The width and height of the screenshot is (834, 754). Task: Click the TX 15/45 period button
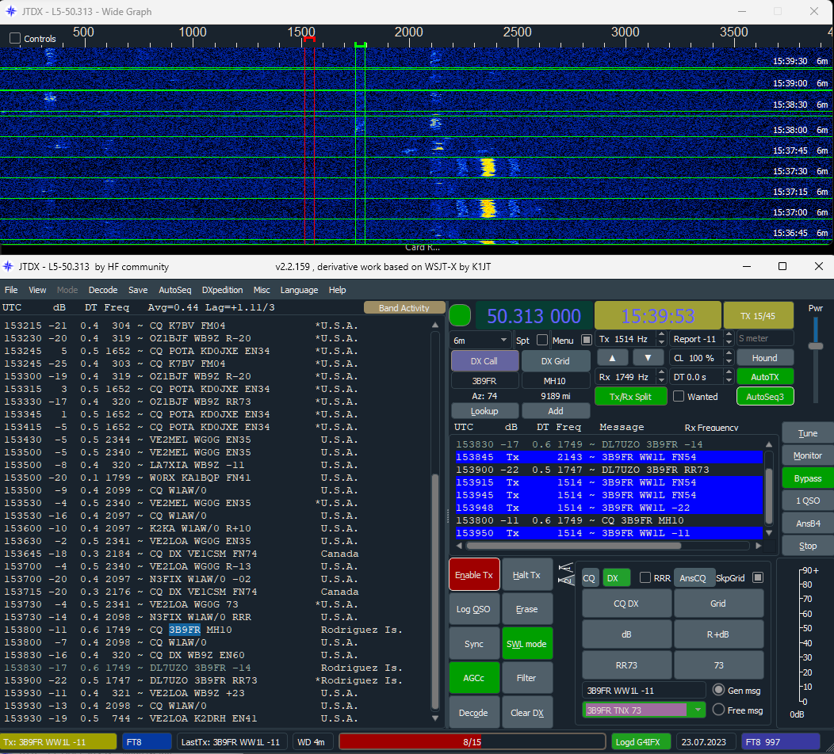[x=758, y=316]
